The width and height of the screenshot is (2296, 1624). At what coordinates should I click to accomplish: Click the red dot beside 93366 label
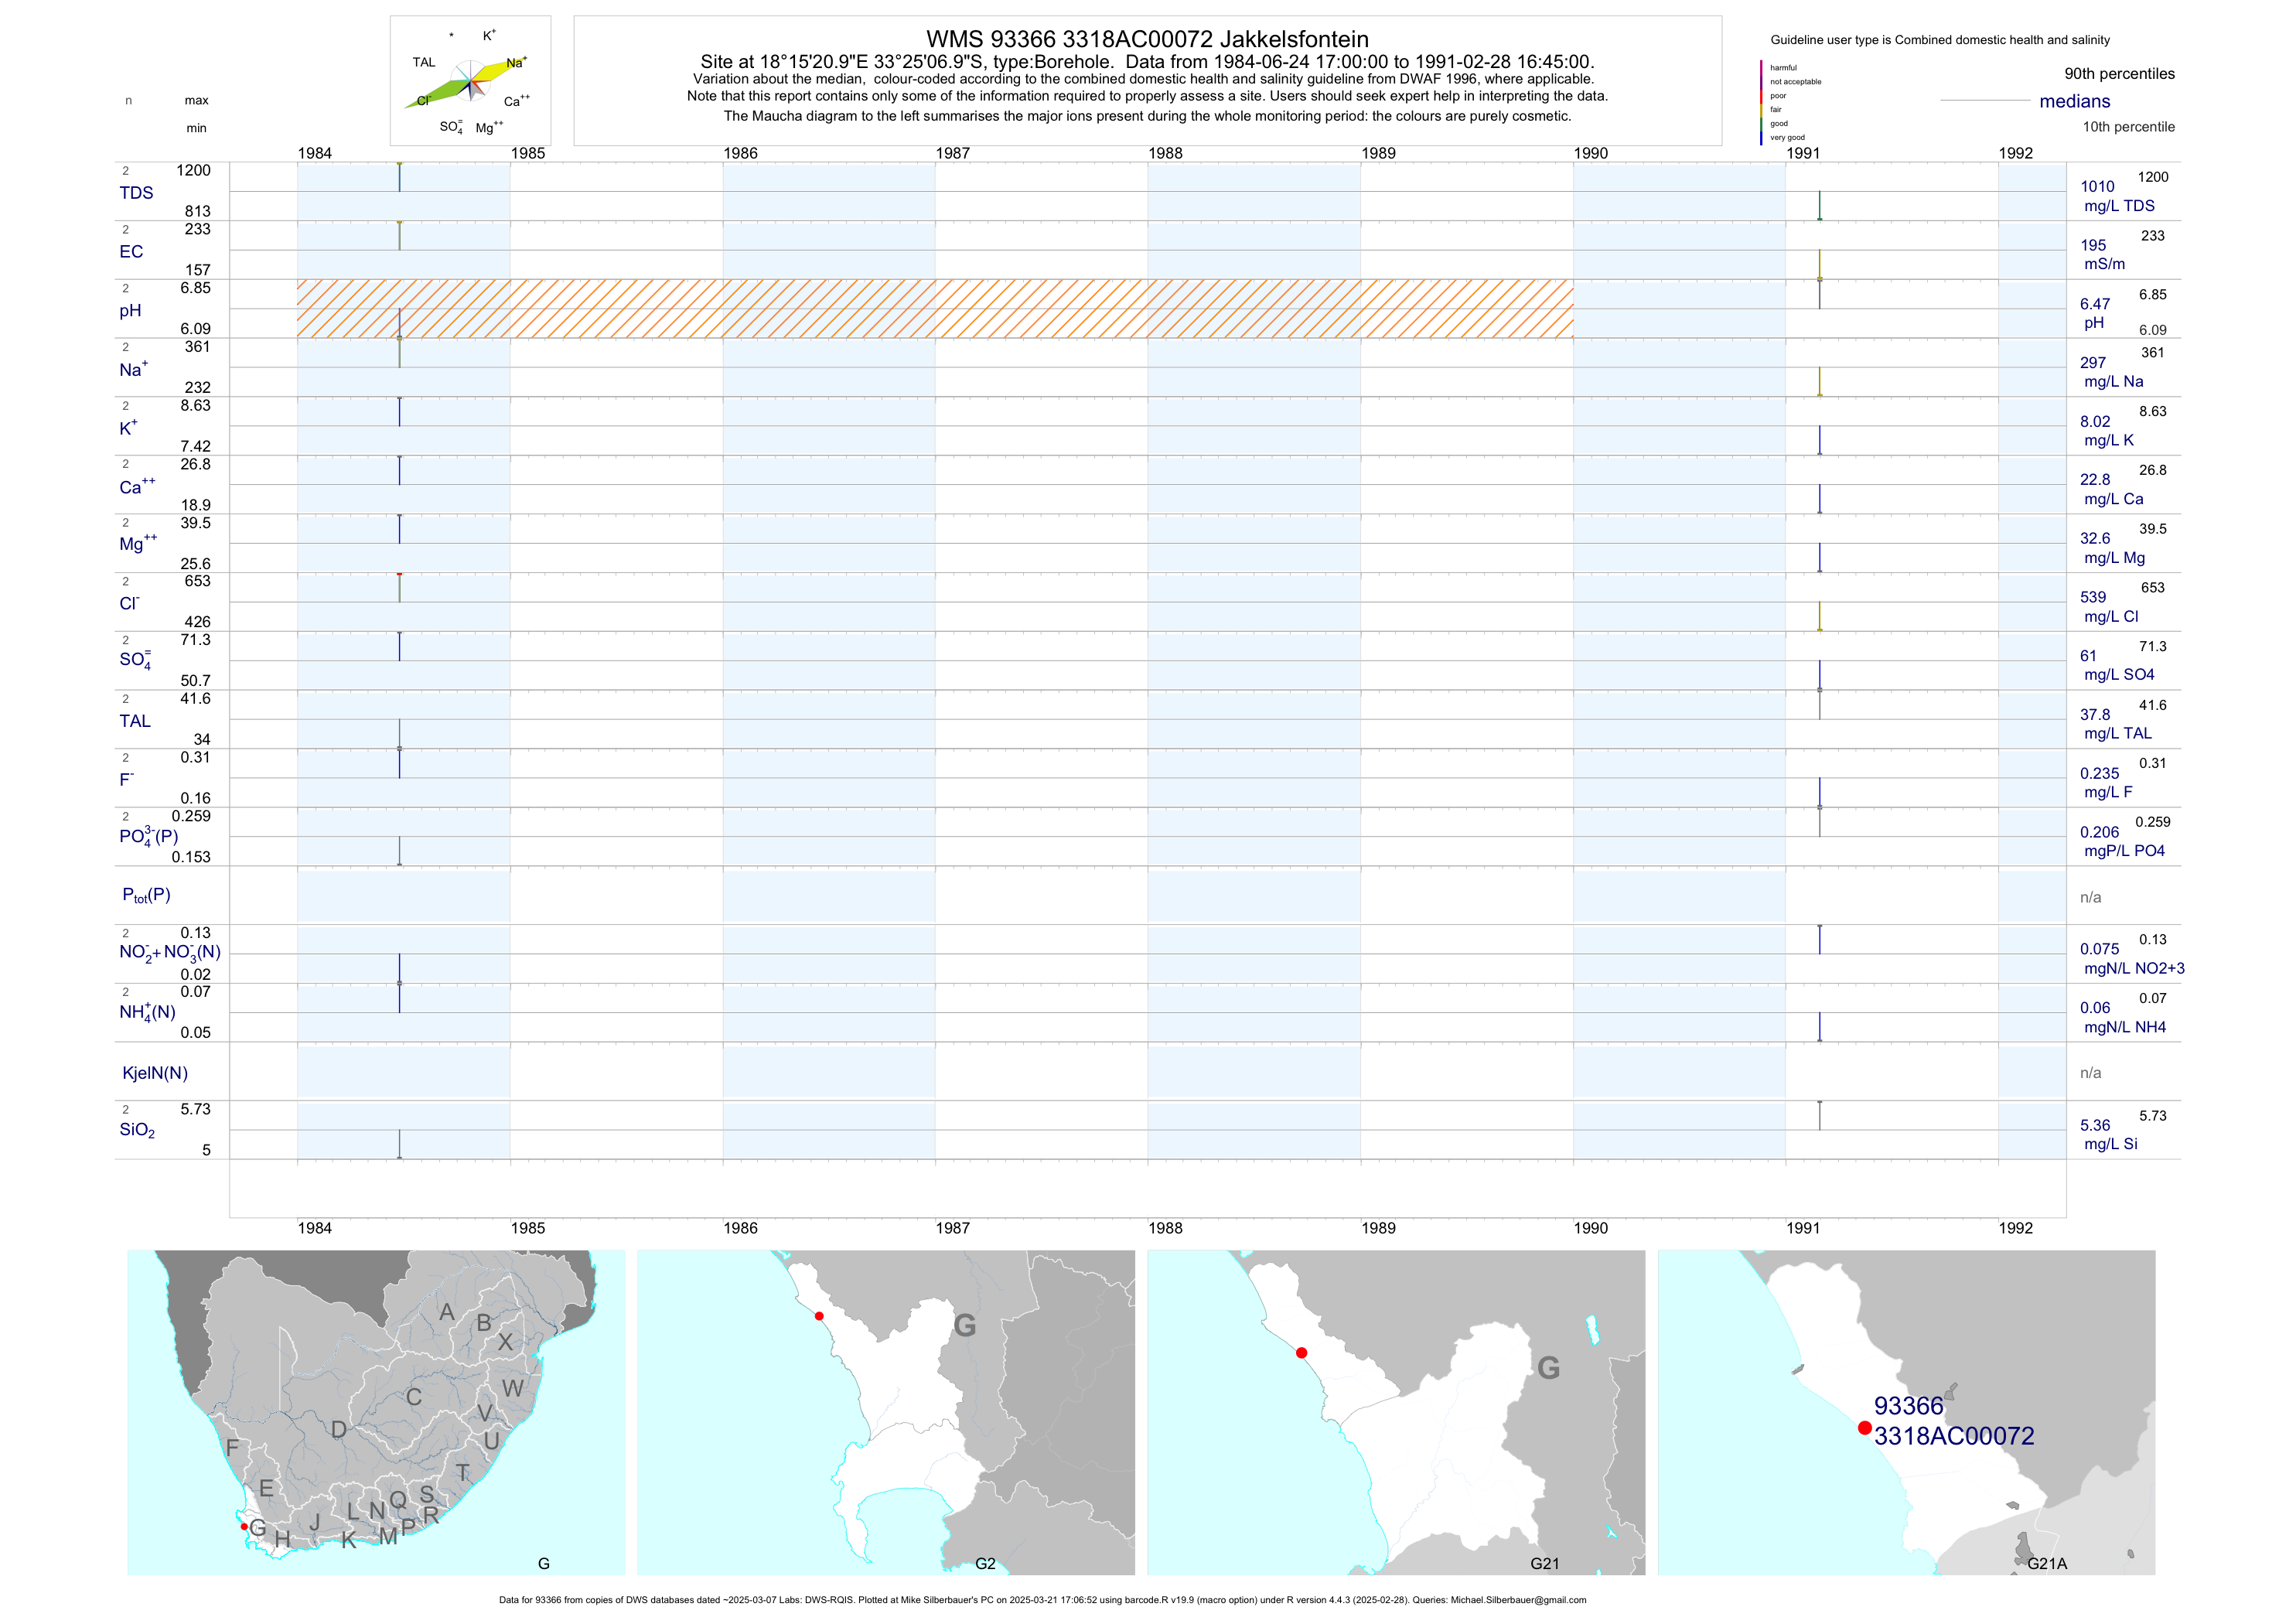point(1864,1428)
